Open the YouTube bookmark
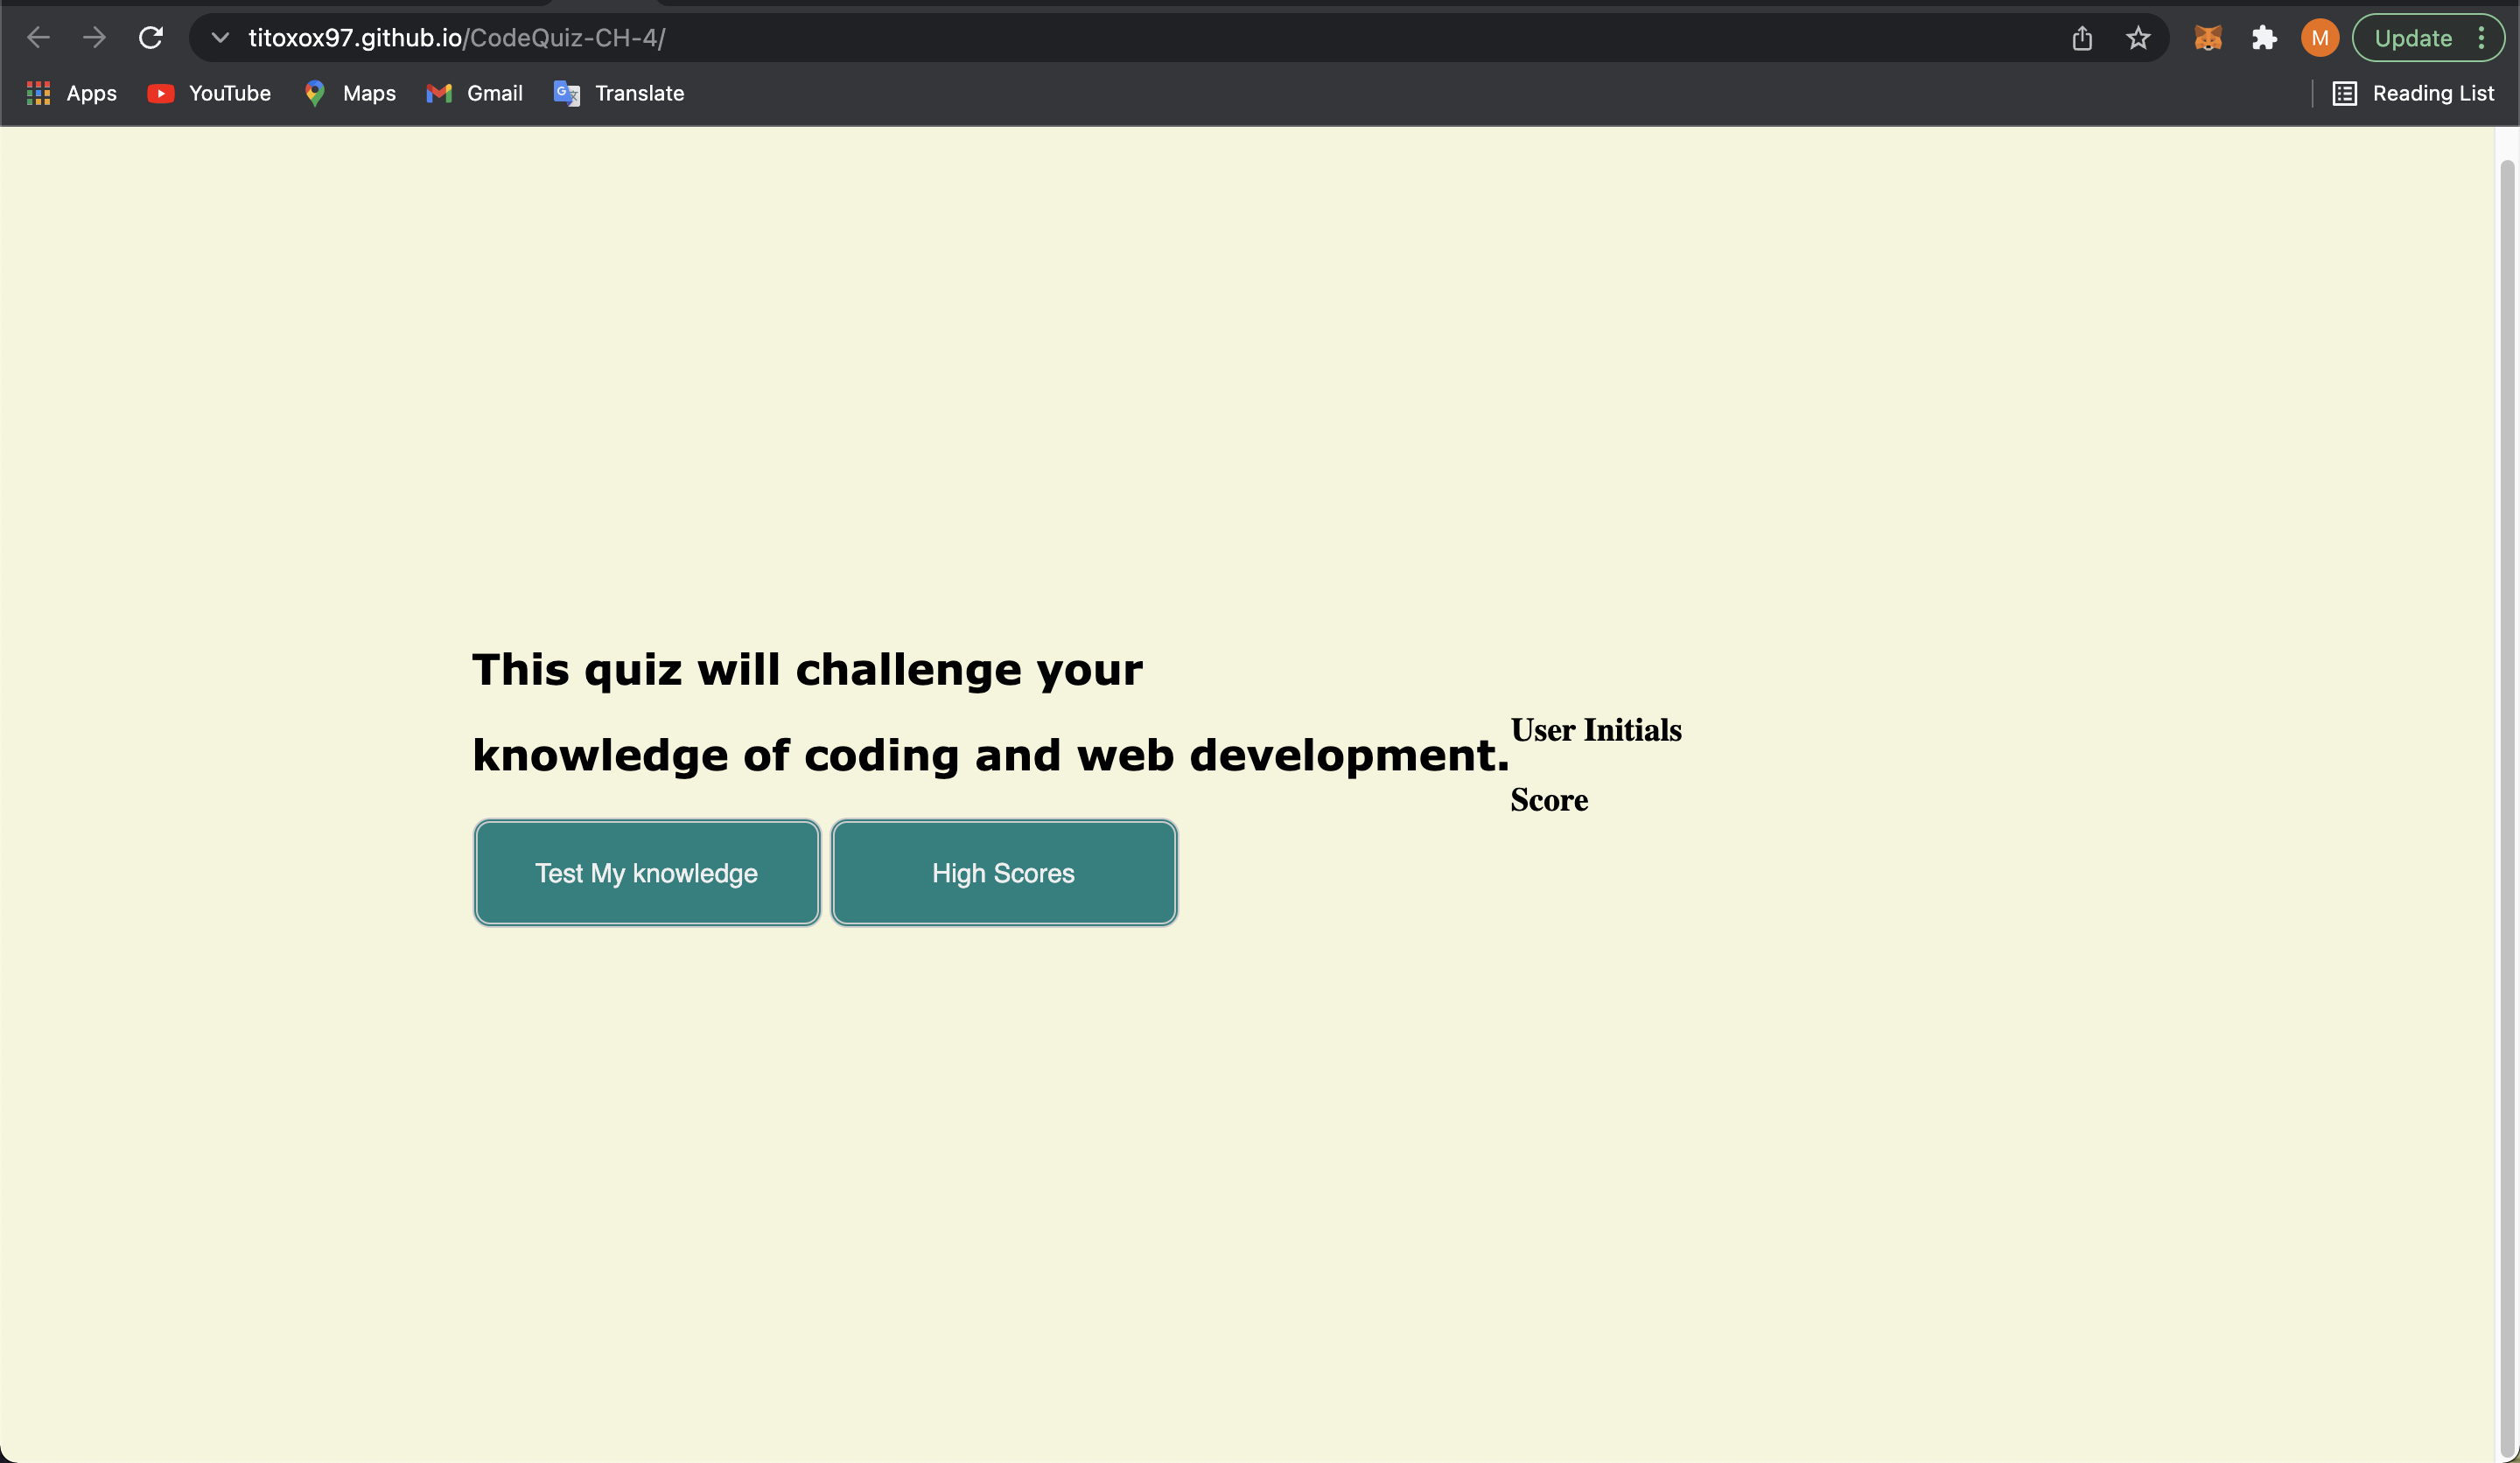 click(x=208, y=93)
